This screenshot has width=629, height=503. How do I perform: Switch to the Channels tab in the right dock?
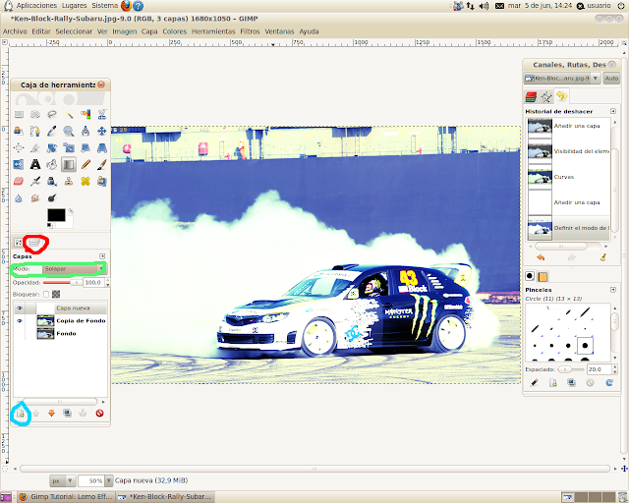coord(531,96)
